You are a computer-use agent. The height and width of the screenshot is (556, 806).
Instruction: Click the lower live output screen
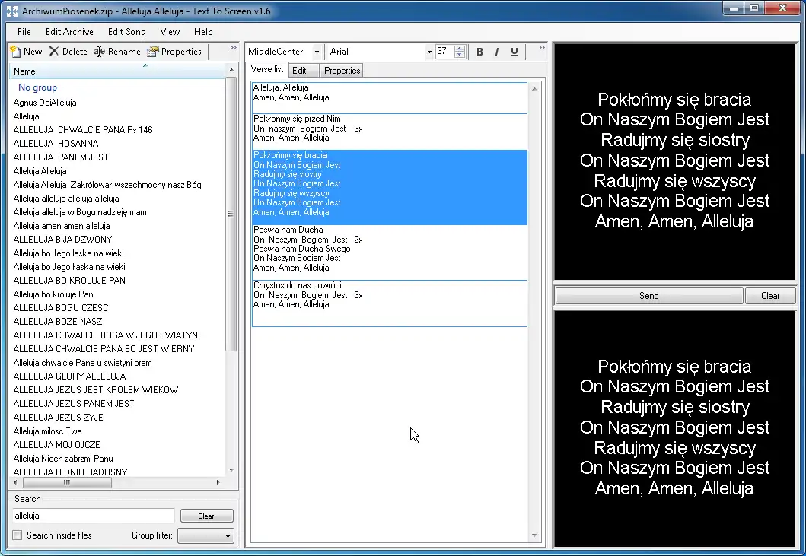pos(674,428)
